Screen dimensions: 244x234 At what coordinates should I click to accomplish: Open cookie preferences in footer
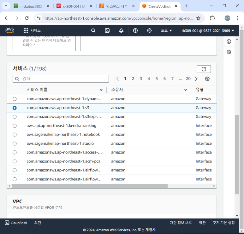[224, 223]
